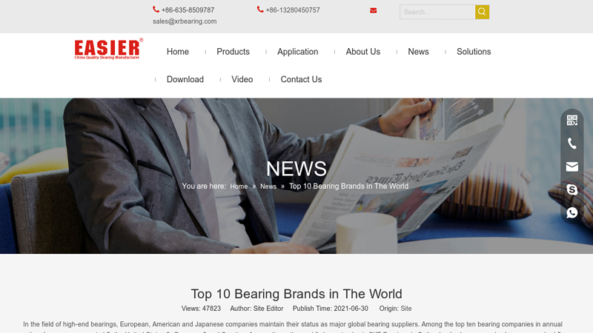Click the mail icon in floating side panel
Viewport: 593px width, 333px height.
[x=572, y=166]
